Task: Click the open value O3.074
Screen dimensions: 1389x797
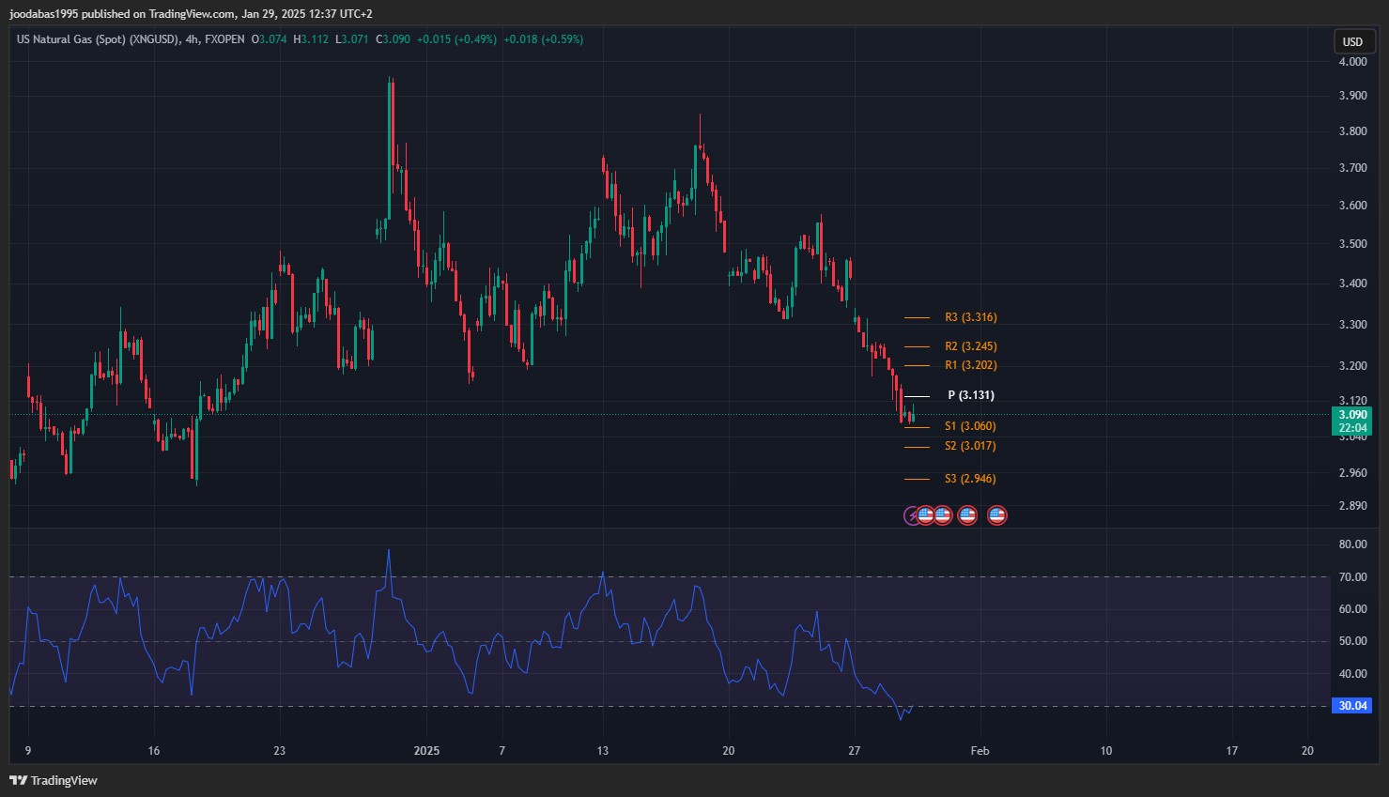Action: 270,39
